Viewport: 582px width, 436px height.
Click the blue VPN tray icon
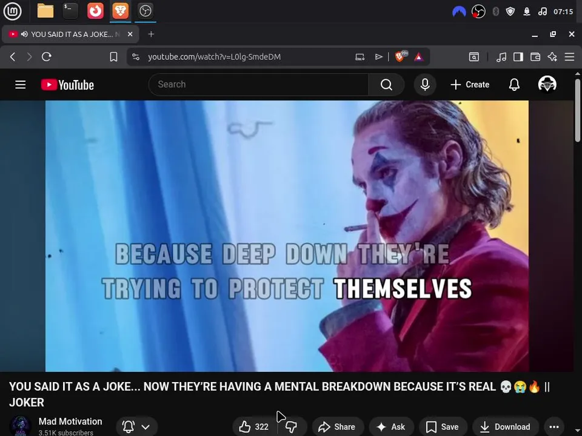(459, 12)
